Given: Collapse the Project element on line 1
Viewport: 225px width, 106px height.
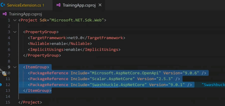Looking at the screenshot, I should click(x=15, y=20).
